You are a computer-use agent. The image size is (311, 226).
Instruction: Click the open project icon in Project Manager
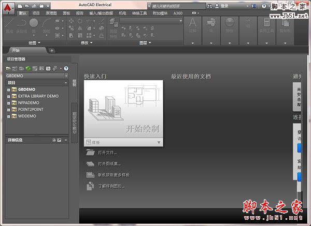coord(8,68)
